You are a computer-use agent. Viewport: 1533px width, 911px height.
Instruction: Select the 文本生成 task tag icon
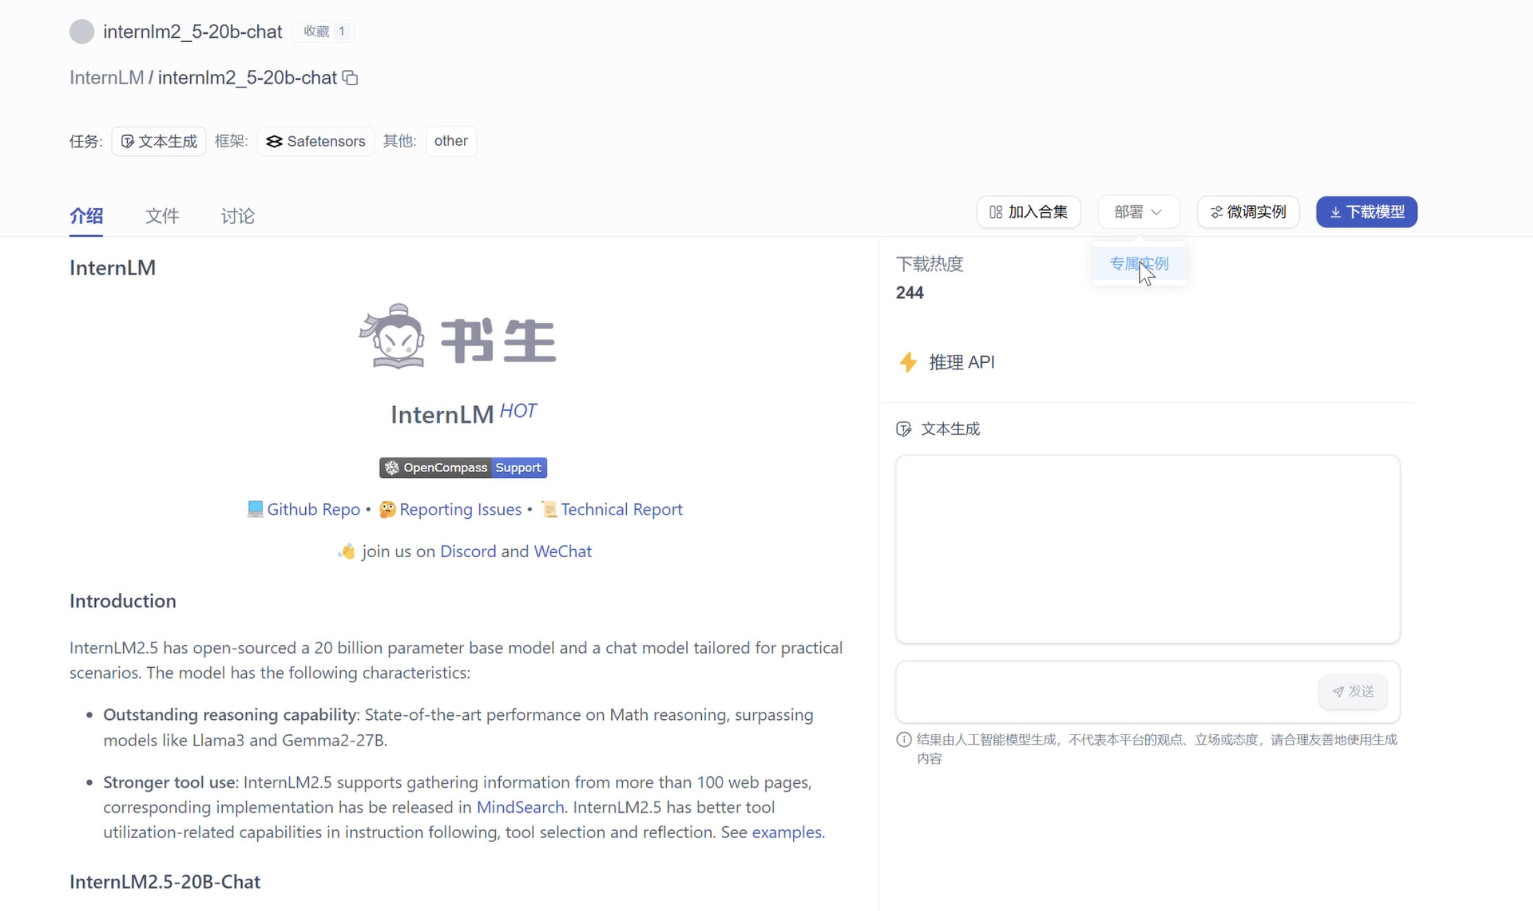click(x=129, y=141)
